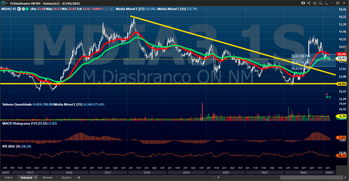Image resolution: width=349 pixels, height=181 pixels.
Task: Click the red 35,46 price tag
Action: (342, 54)
